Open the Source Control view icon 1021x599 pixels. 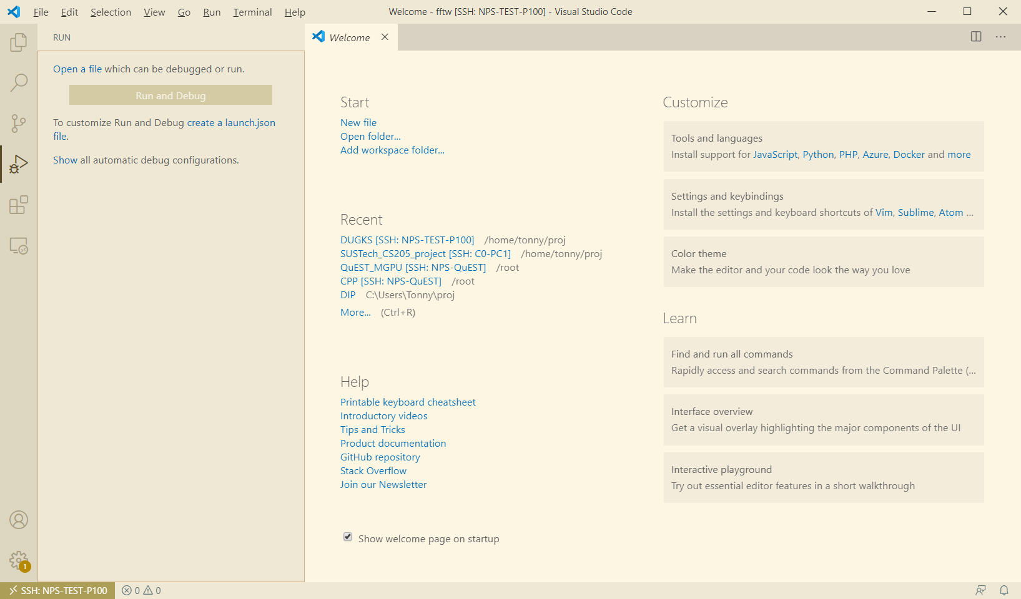coord(19,124)
